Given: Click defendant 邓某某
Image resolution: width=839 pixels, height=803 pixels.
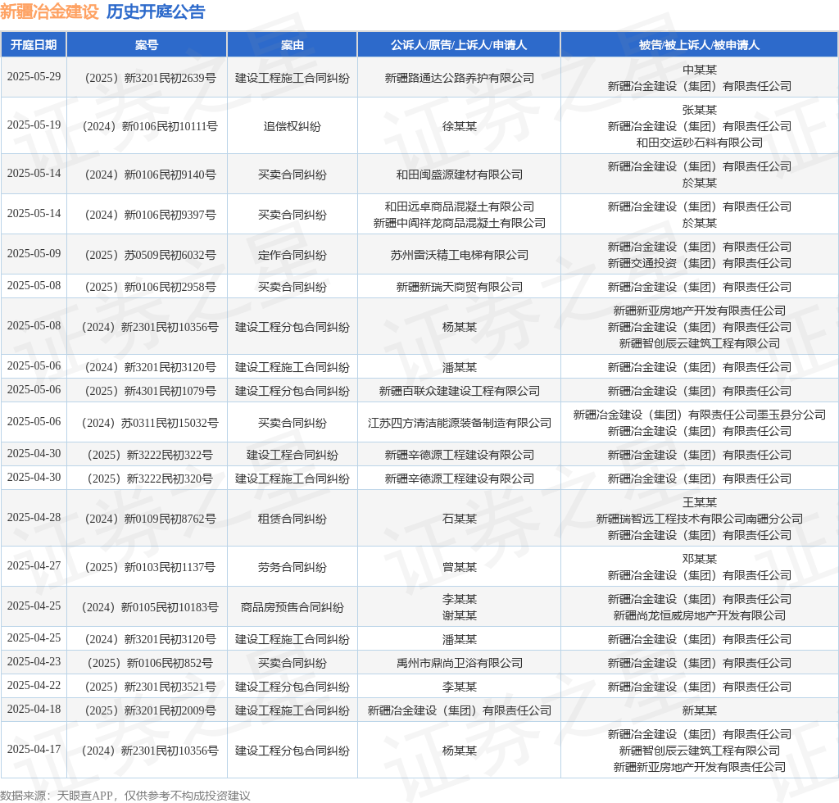Looking at the screenshot, I should click(699, 559).
